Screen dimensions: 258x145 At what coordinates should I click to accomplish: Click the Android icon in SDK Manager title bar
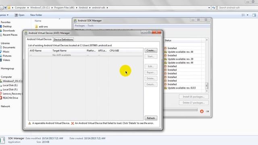point(75,21)
